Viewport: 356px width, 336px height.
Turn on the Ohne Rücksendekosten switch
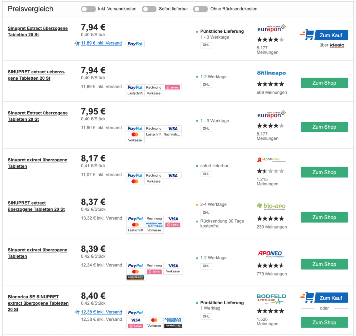200,9
